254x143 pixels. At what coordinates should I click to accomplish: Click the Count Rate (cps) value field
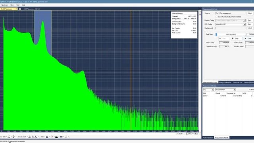pos(224,46)
